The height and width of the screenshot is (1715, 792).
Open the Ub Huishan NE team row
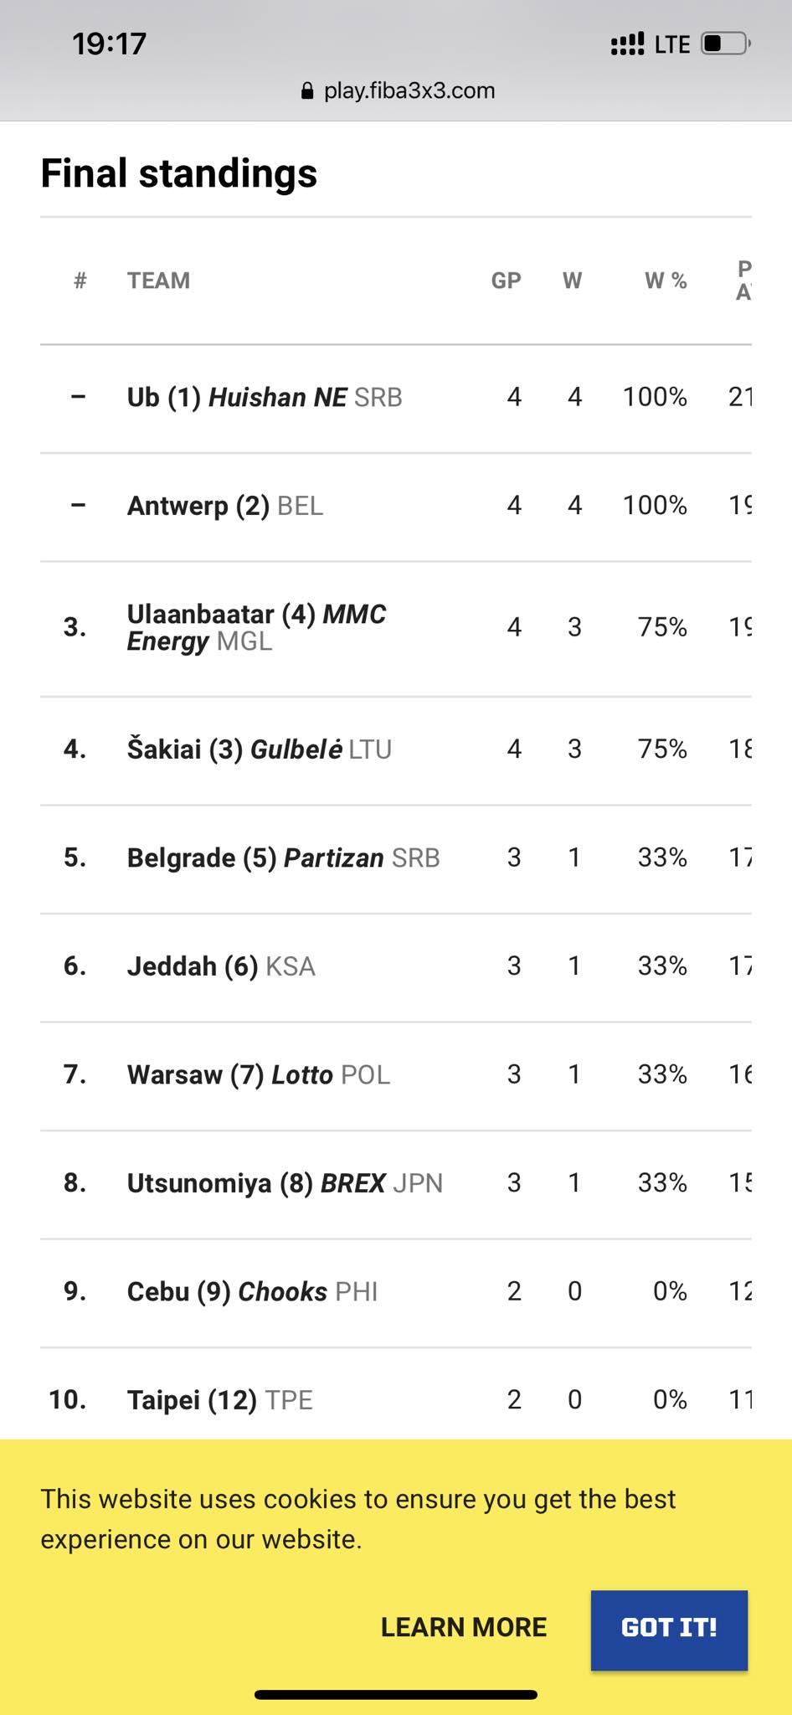point(265,397)
